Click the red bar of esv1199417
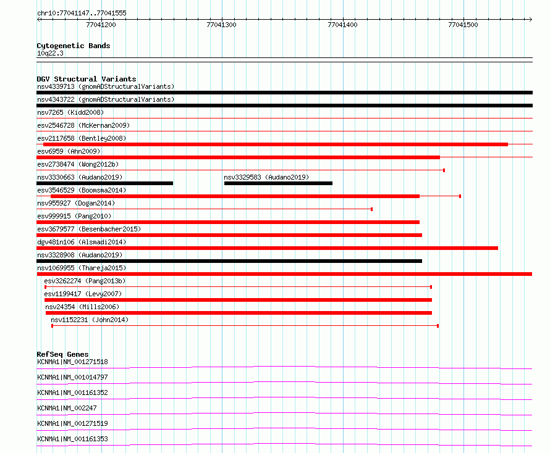550x453 pixels. [238, 300]
